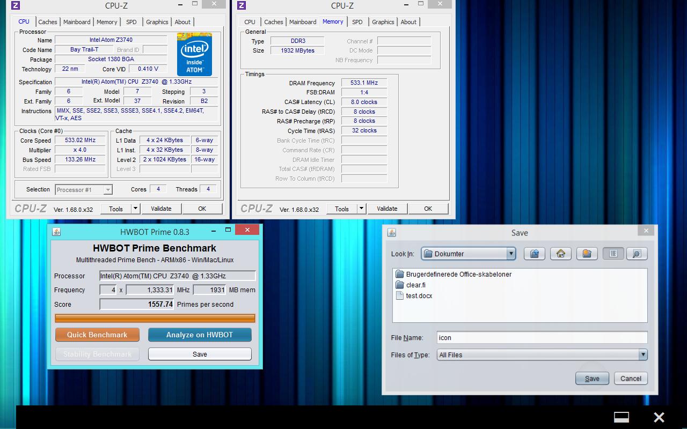Click the Tools button in left CPU-Z
Viewport: 687px width, 429px height.
point(116,209)
